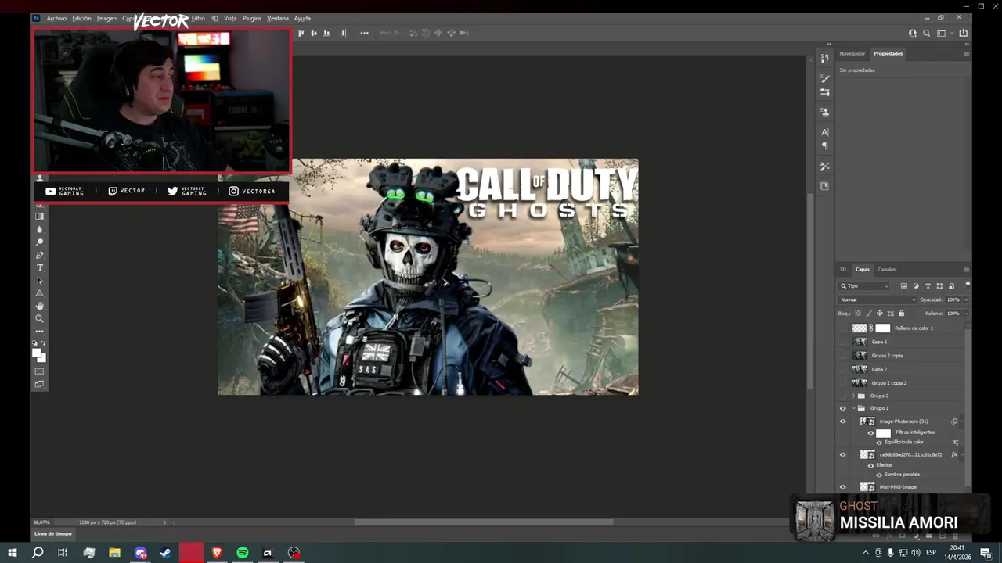
Task: Filter layers by type layers icon
Action: point(928,286)
